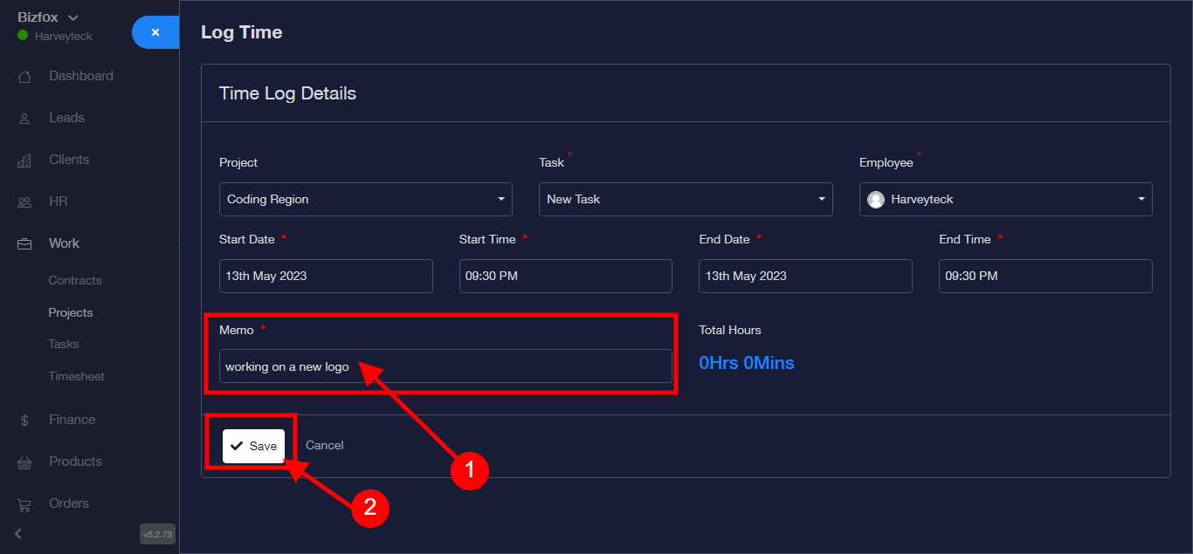Open the Task dropdown showing New Task

(x=686, y=199)
